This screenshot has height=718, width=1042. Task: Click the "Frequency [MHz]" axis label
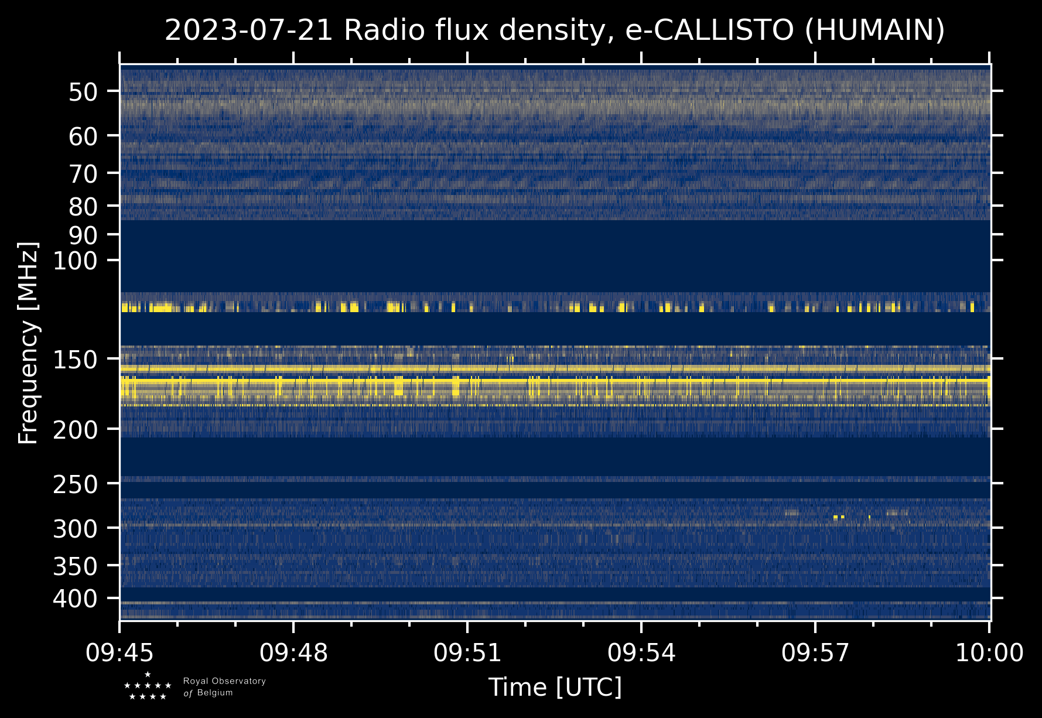[x=28, y=343]
